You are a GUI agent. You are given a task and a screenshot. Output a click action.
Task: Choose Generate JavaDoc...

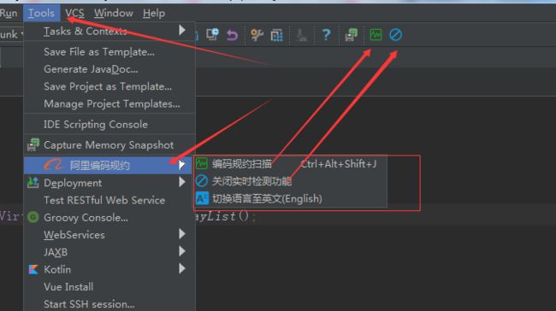[x=109, y=69]
